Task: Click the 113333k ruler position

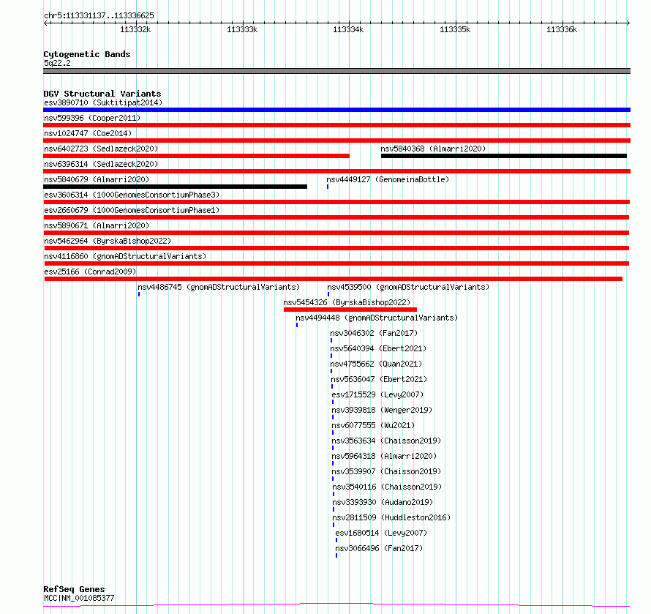Action: (x=242, y=29)
